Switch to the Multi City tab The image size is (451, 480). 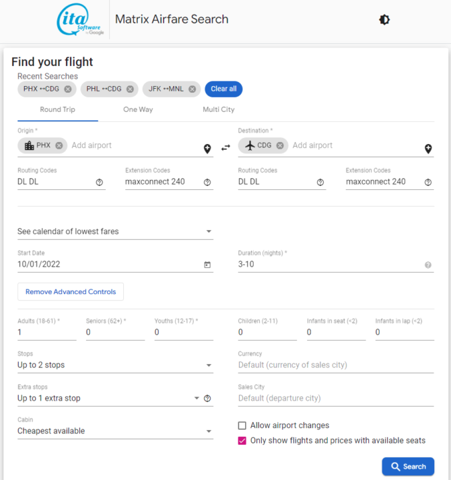219,110
